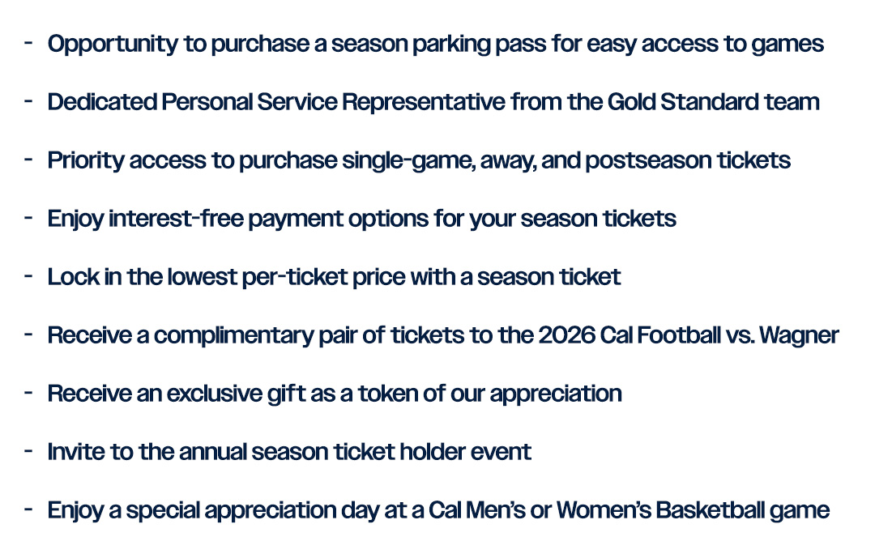Click the priority access to tickets line
The height and width of the screenshot is (554, 875).
pyautogui.click(x=419, y=160)
